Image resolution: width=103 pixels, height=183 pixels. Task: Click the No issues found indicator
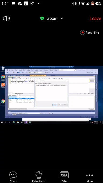click(19, 93)
